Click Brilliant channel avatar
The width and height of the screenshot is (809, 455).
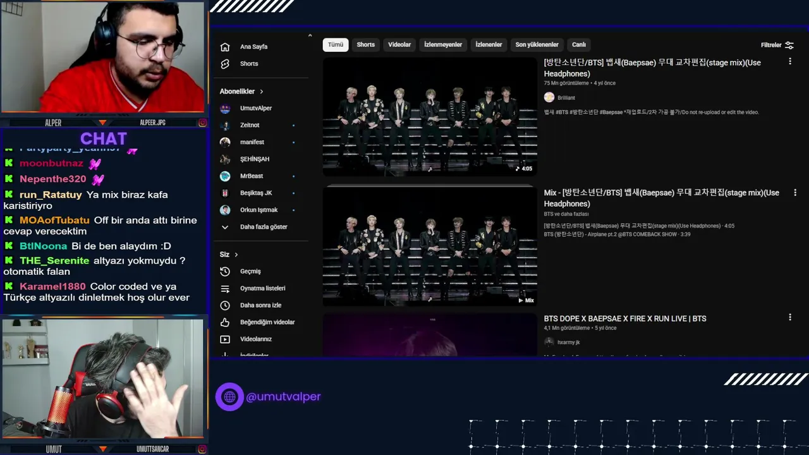549,97
